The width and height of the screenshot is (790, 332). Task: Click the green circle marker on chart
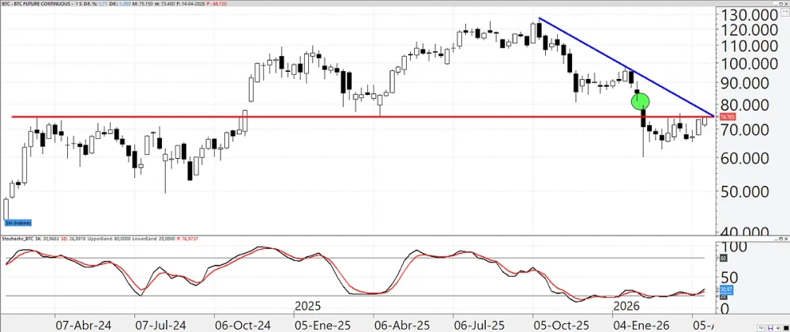[641, 100]
